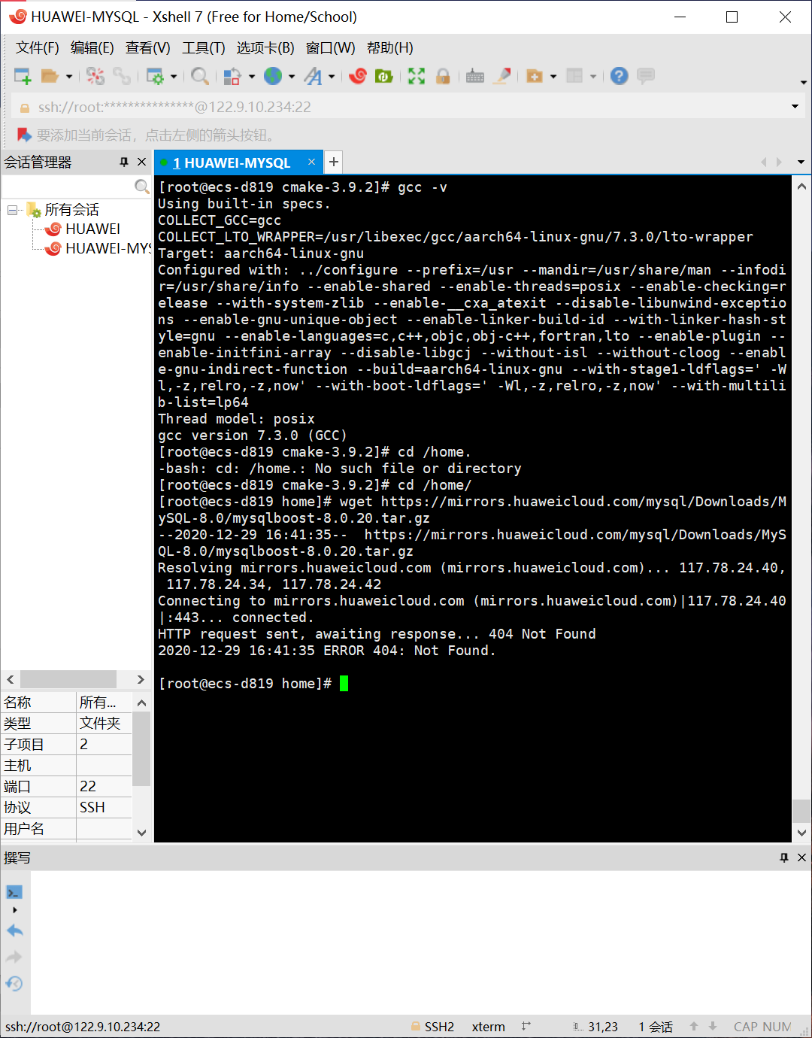Add a new tab with the plus button
Screen dimensions: 812x1038
[x=334, y=162]
